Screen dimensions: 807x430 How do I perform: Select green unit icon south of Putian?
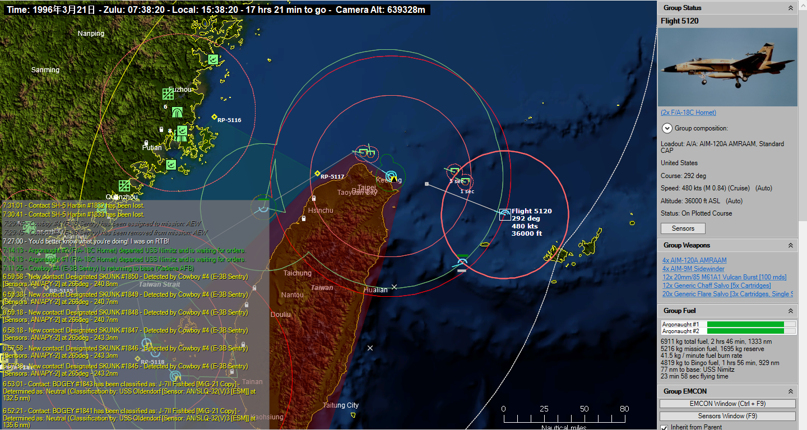pos(171,165)
